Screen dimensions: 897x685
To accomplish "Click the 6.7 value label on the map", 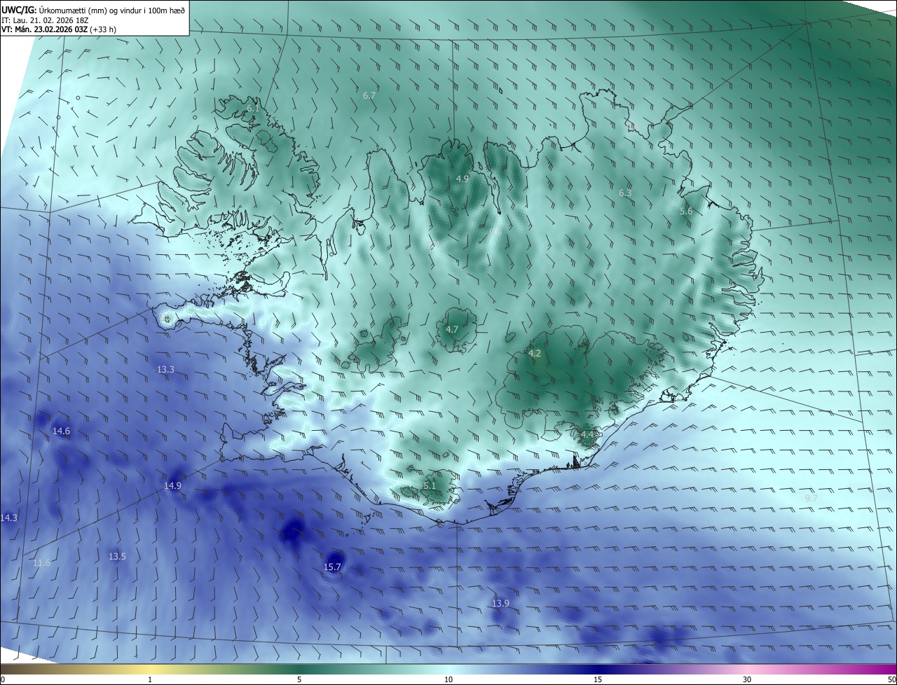I will pyautogui.click(x=369, y=95).
